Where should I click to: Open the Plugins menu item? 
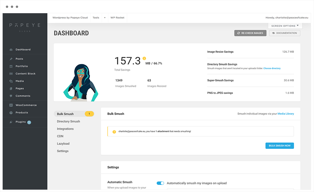(x=20, y=122)
